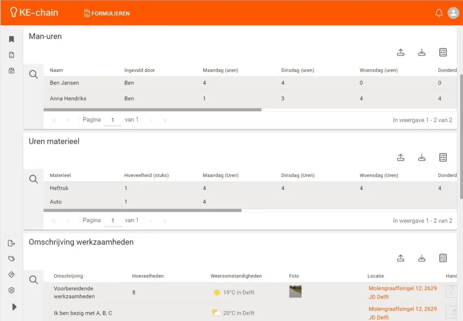Go to next page in Man-uren table

pyautogui.click(x=151, y=120)
